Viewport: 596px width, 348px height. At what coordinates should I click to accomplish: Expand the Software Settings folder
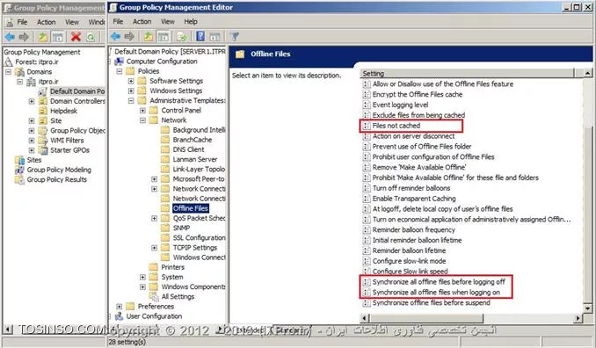[131, 81]
